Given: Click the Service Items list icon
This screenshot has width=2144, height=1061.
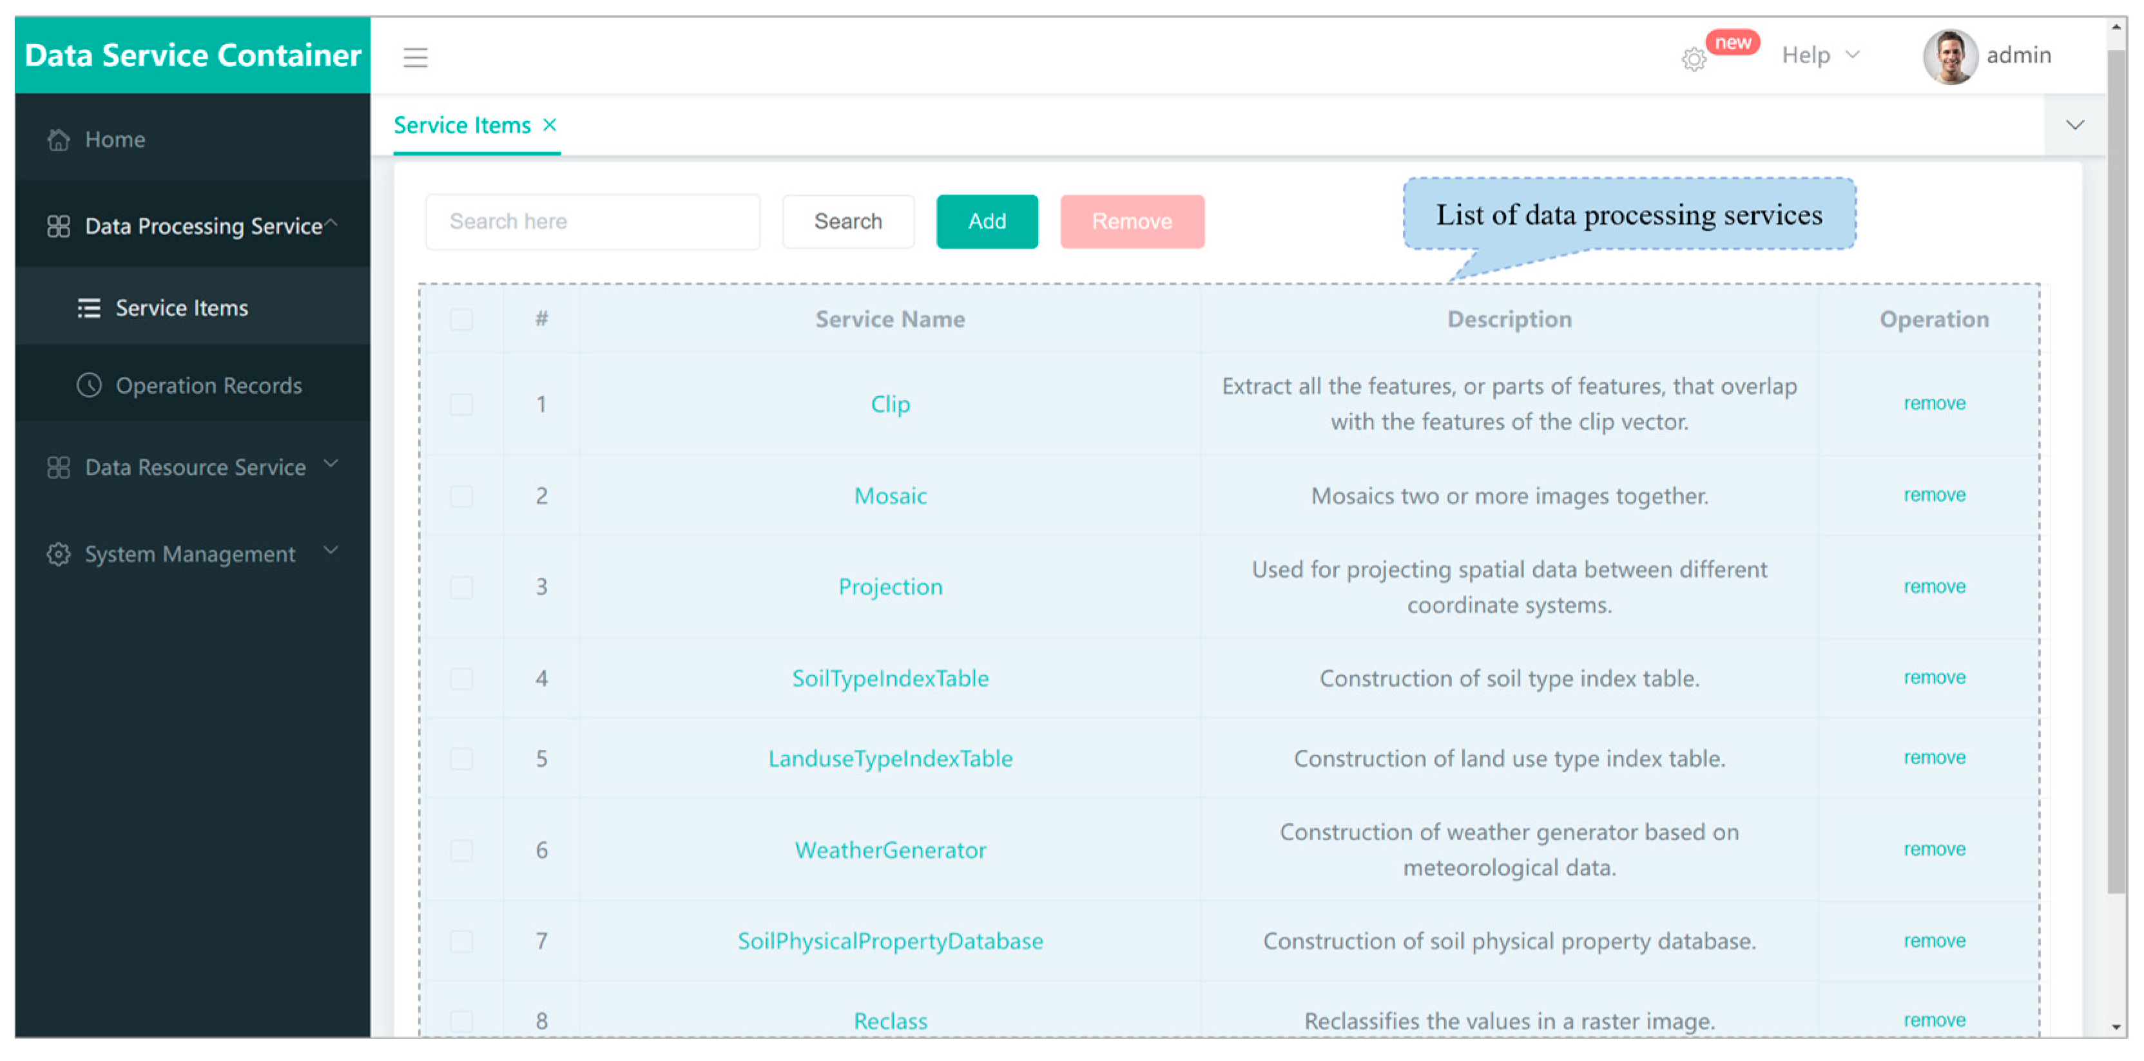Looking at the screenshot, I should 89,308.
